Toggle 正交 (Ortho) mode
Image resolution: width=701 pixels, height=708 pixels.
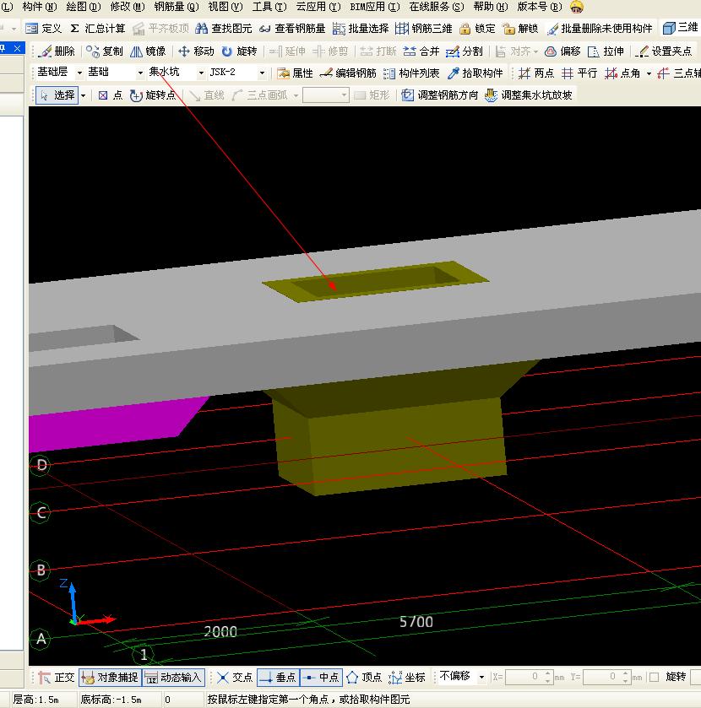56,677
